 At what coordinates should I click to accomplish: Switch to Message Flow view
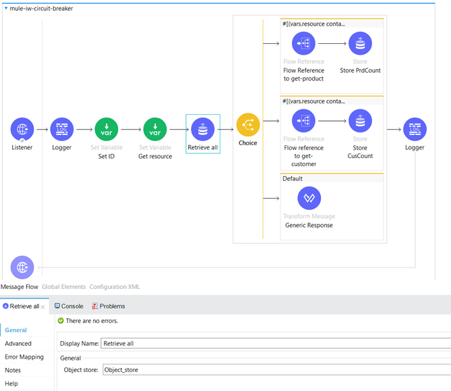[x=20, y=287]
